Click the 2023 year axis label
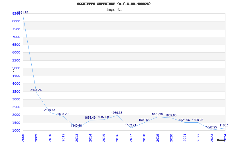Screen dimensions: 228x143 pyautogui.click(x=212, y=137)
